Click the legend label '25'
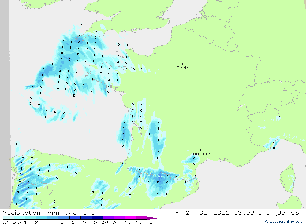306x224 pixels. 94,222
